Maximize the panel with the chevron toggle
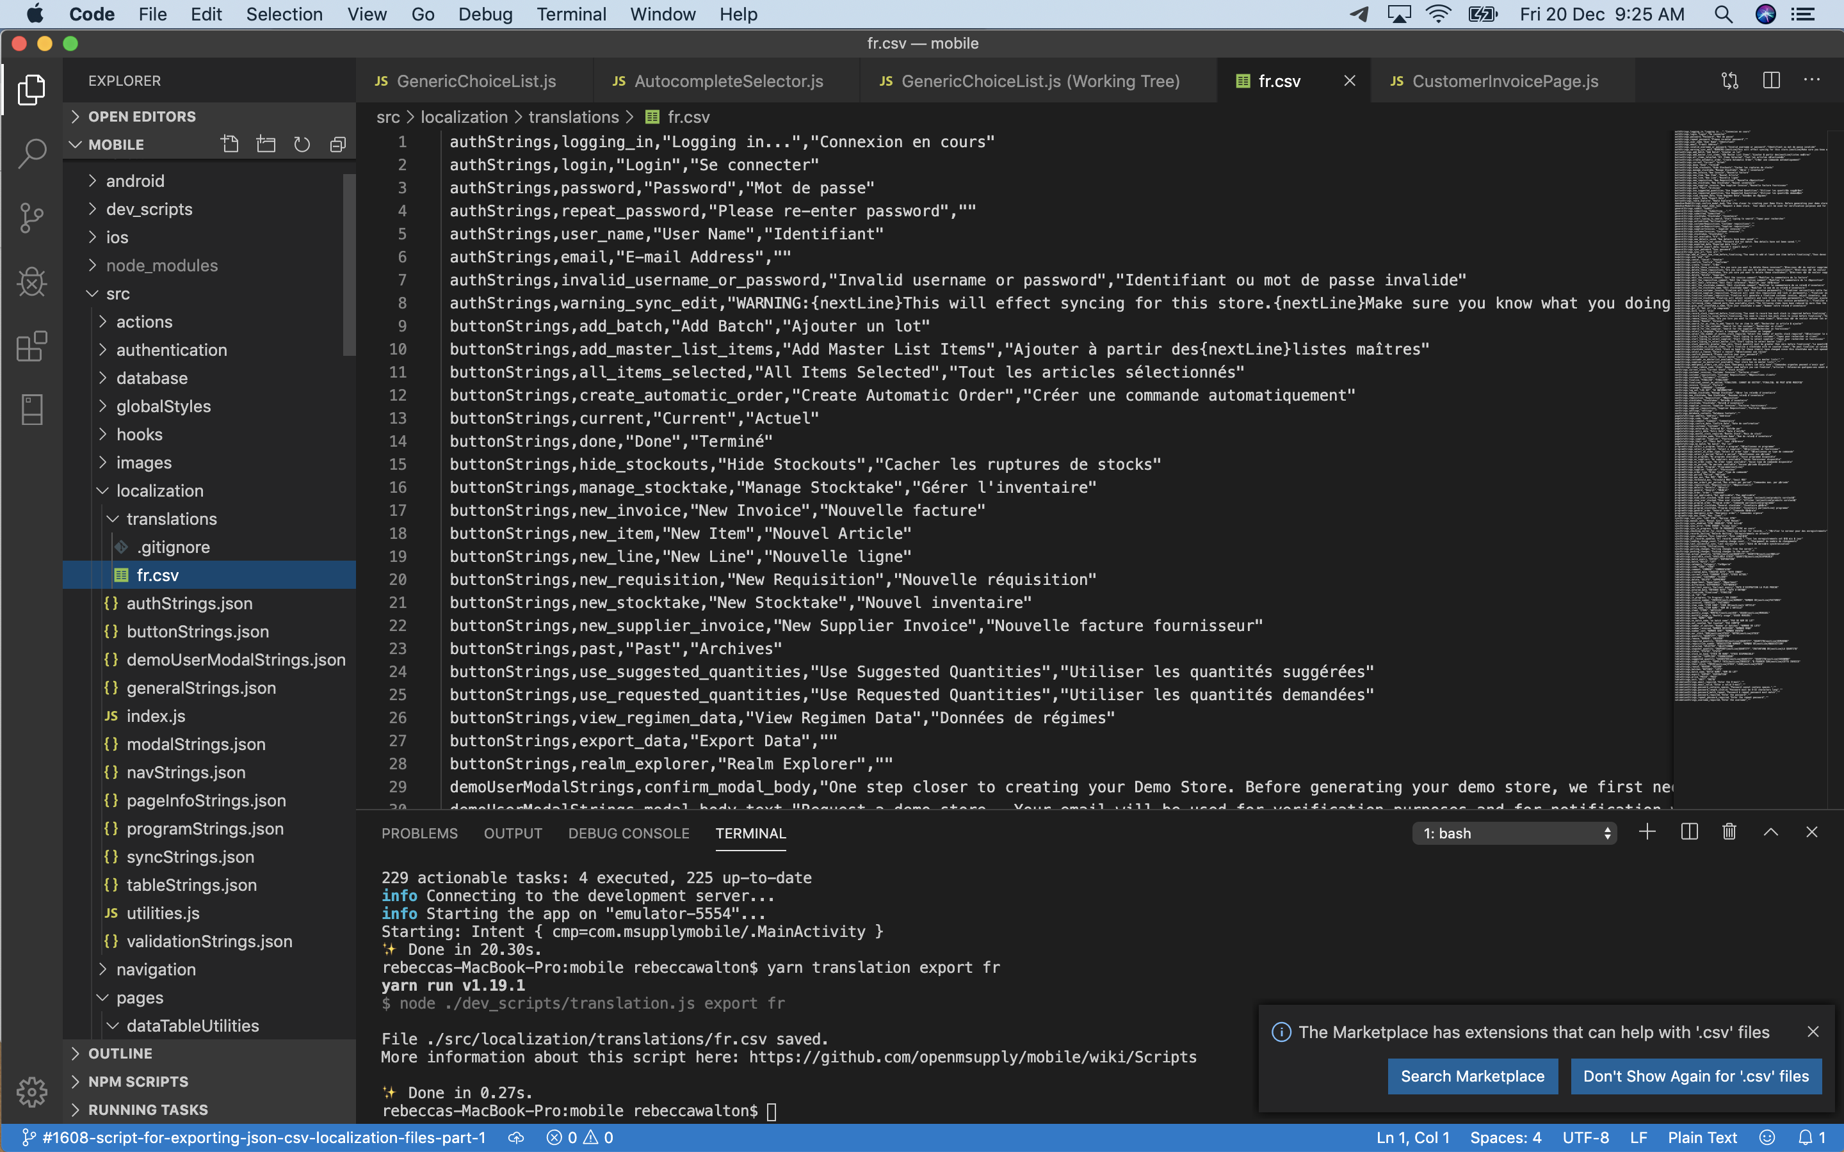Screen dimensions: 1844x1152 tap(1770, 832)
